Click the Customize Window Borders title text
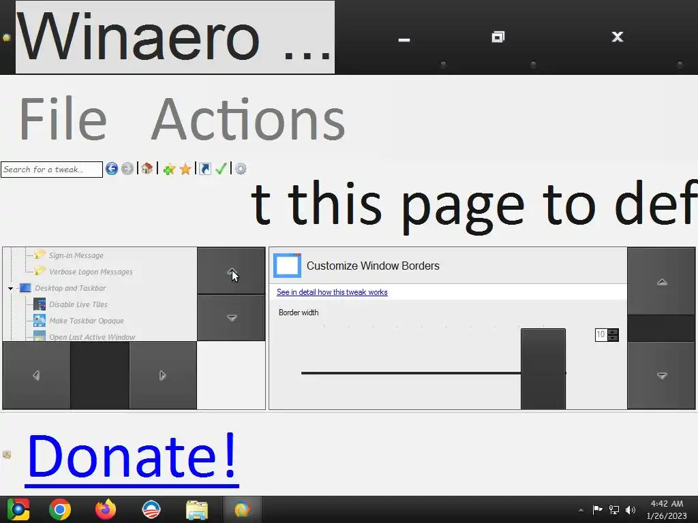Viewport: 698px width, 523px height. [373, 266]
